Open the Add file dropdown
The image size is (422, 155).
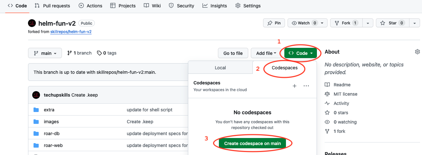coord(266,53)
